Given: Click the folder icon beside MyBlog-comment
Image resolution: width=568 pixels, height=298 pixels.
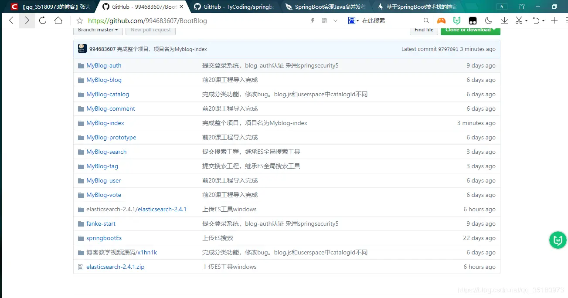Looking at the screenshot, I should 81,109.
